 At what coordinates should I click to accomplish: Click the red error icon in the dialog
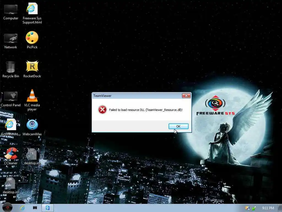pyautogui.click(x=102, y=110)
